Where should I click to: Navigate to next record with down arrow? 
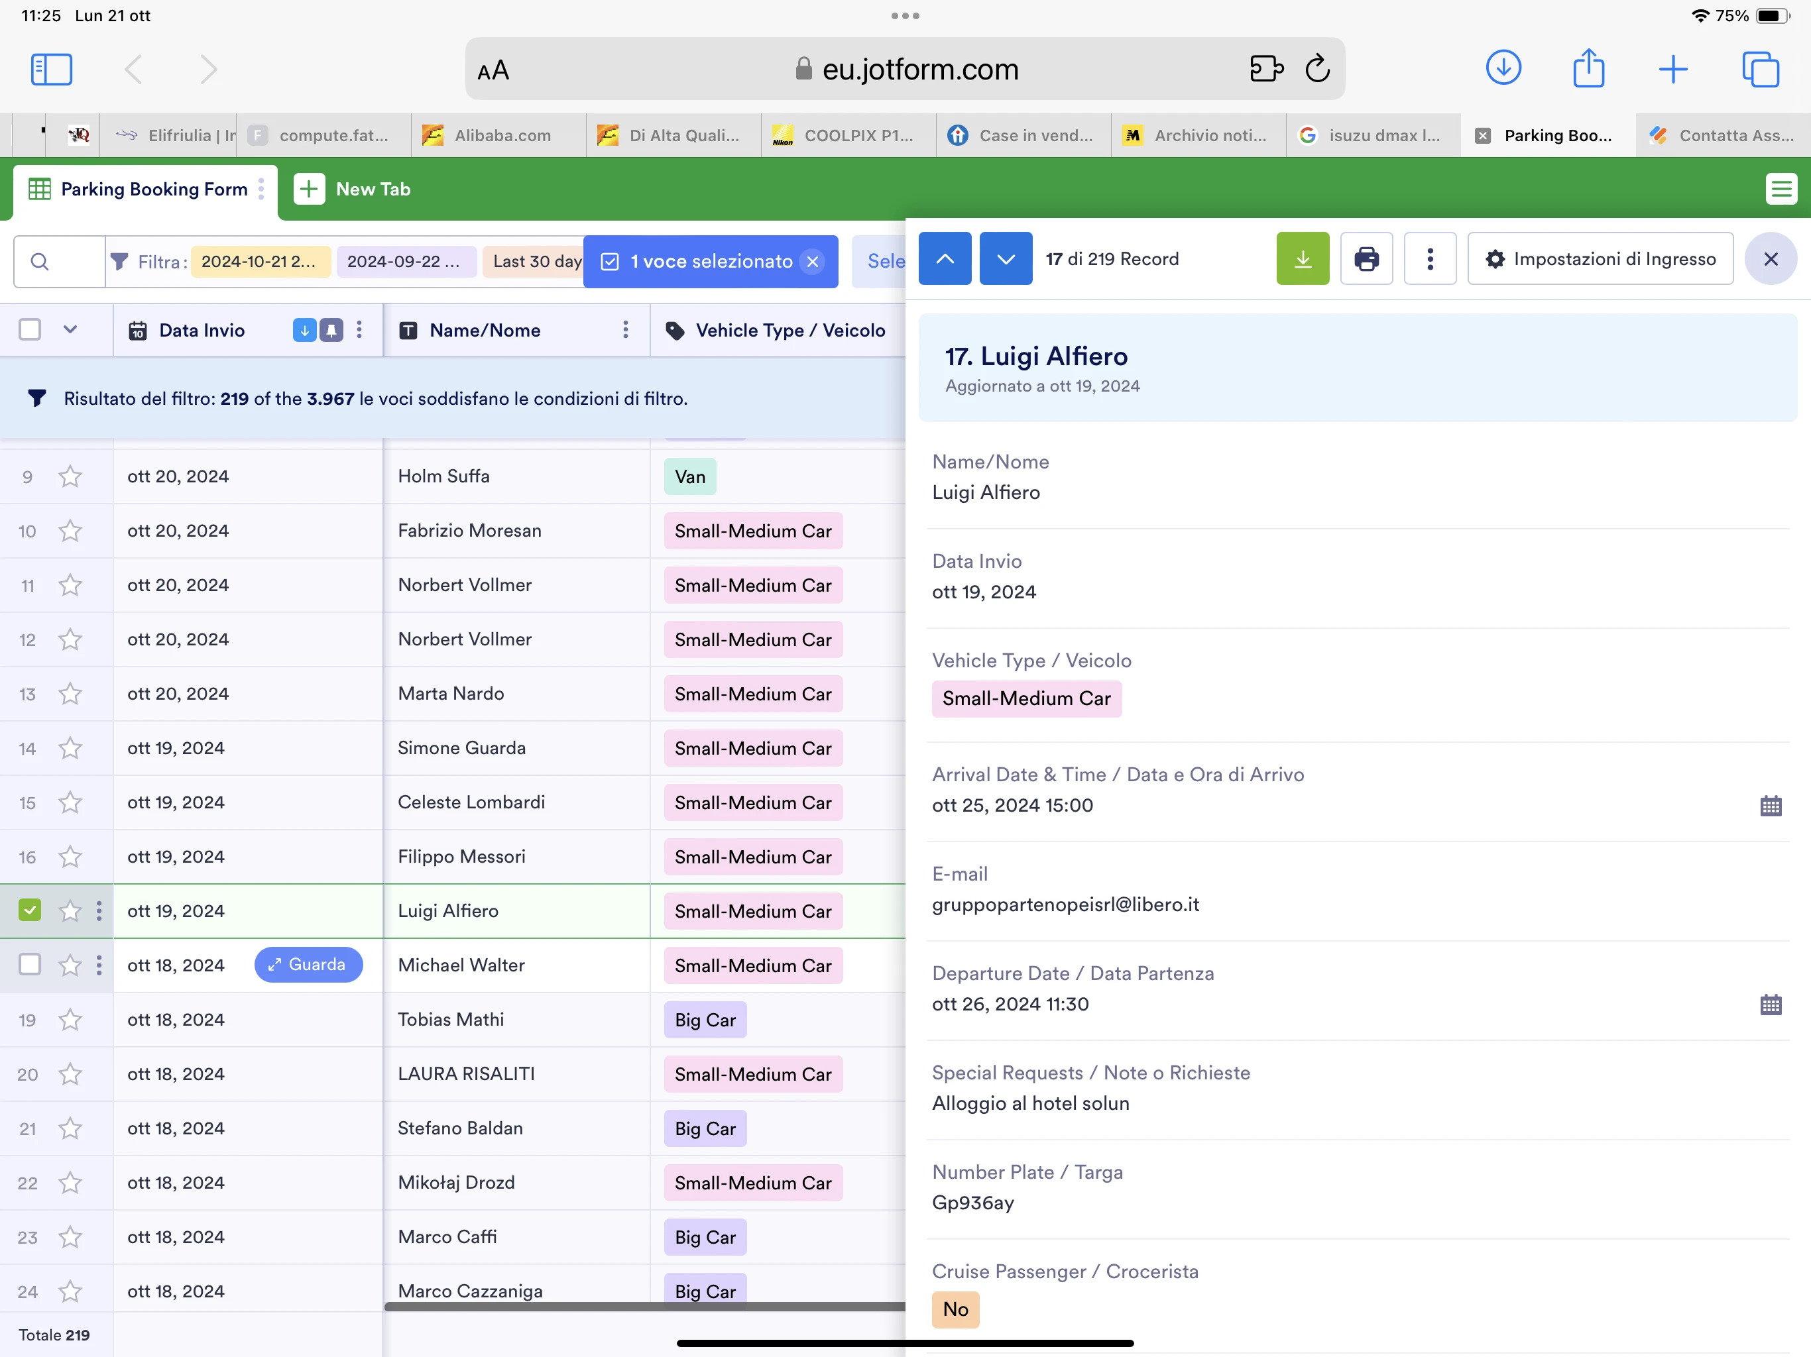pos(1006,258)
